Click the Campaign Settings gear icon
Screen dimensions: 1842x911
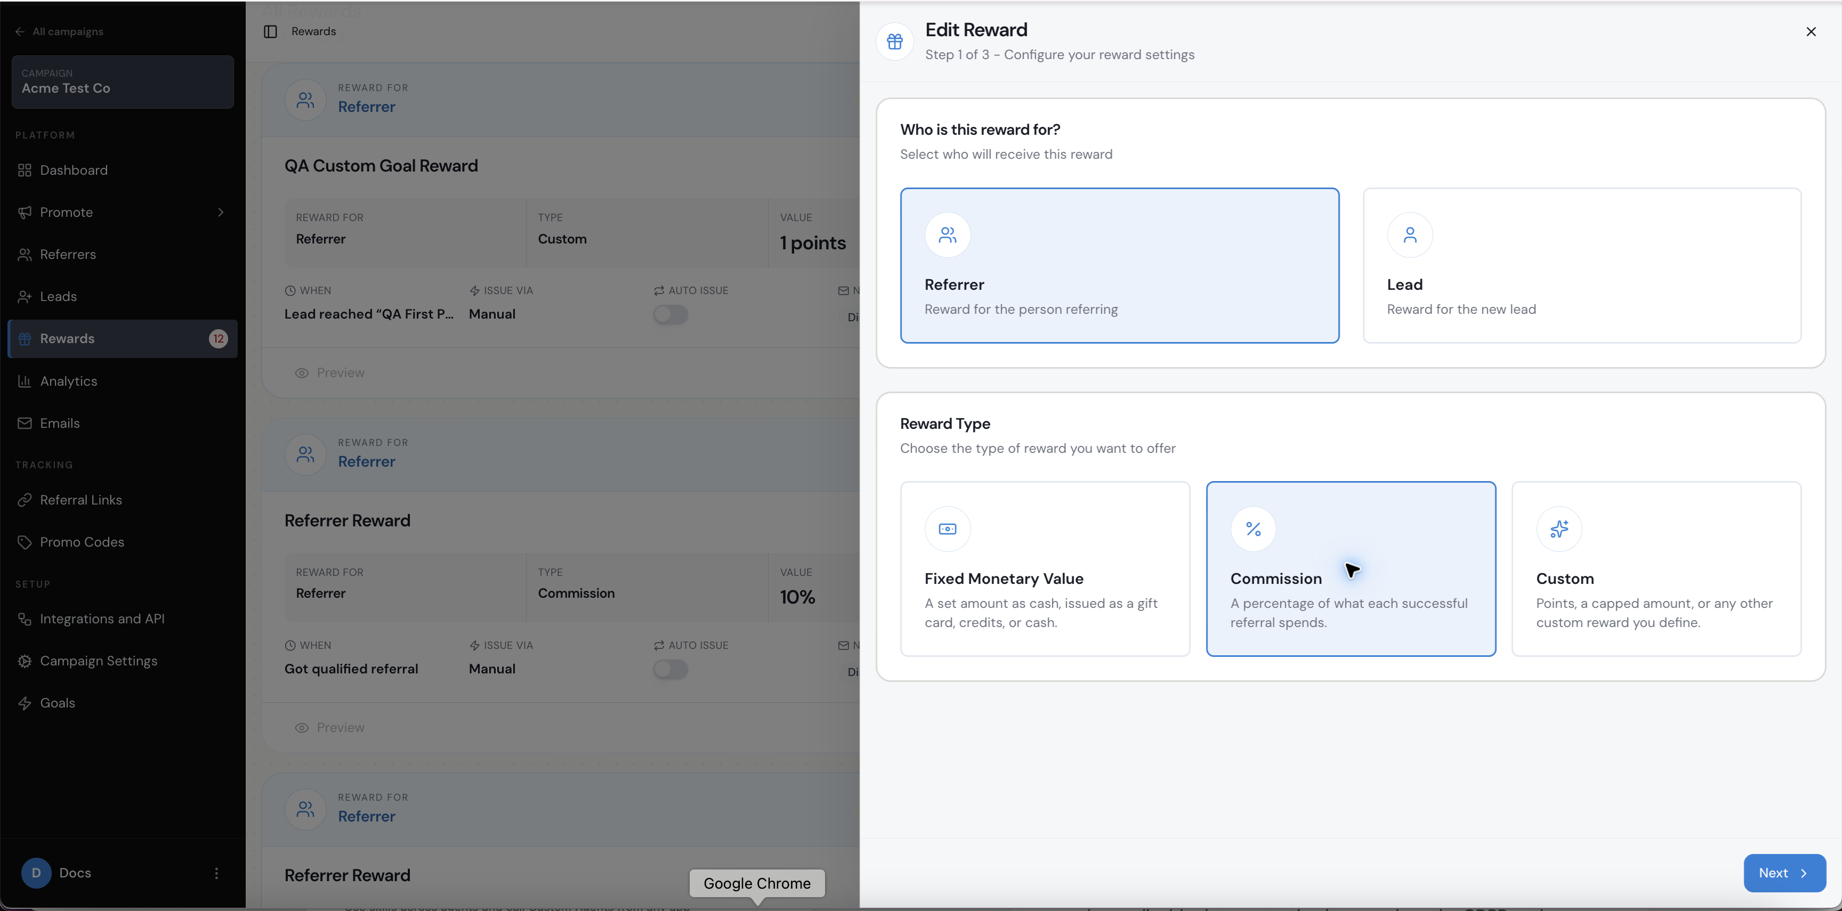coord(25,661)
